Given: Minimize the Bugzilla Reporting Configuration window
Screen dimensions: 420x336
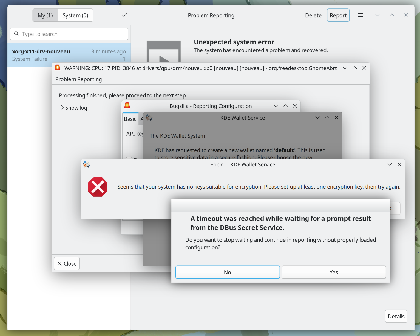Looking at the screenshot, I should tap(276, 106).
